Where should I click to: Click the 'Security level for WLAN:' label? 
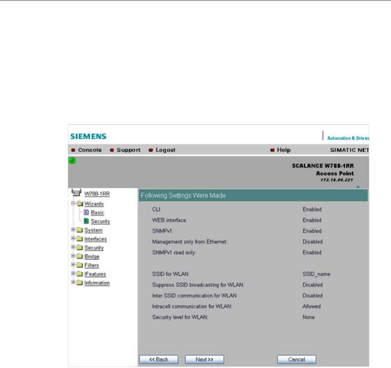180,317
